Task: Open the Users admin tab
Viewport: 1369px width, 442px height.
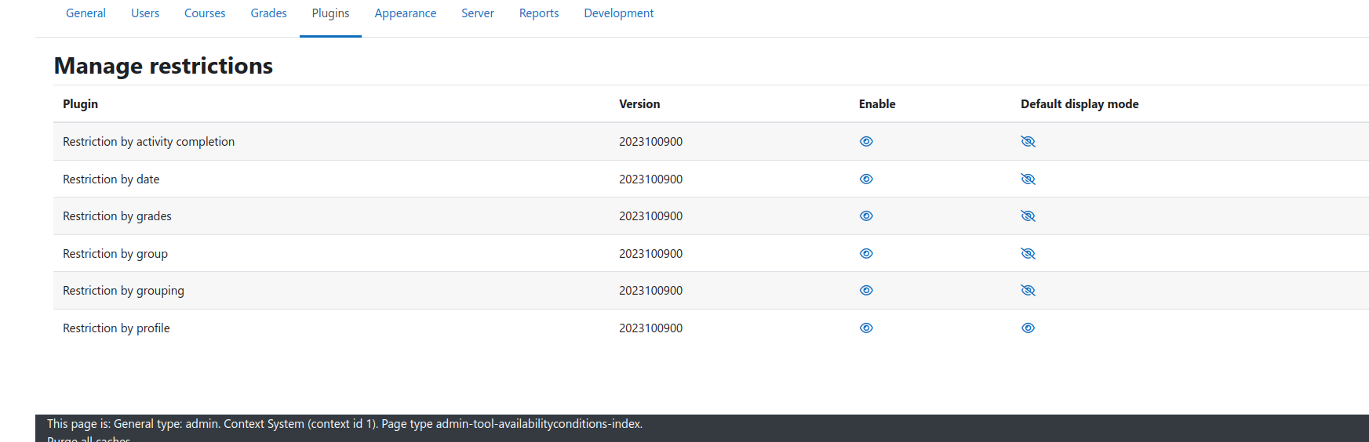Action: pos(145,13)
